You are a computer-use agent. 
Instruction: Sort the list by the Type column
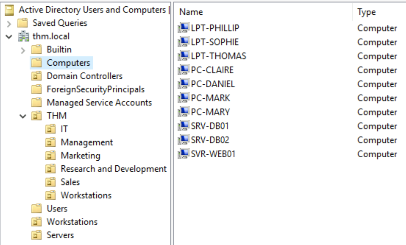pyautogui.click(x=379, y=12)
